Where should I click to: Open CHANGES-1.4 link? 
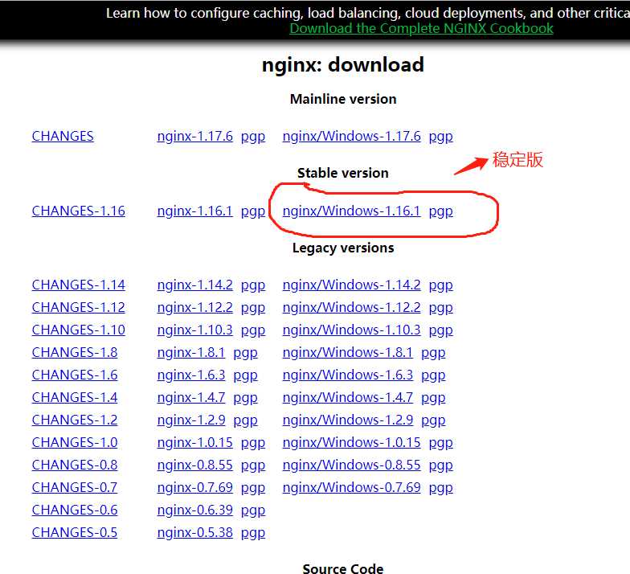[x=75, y=397]
